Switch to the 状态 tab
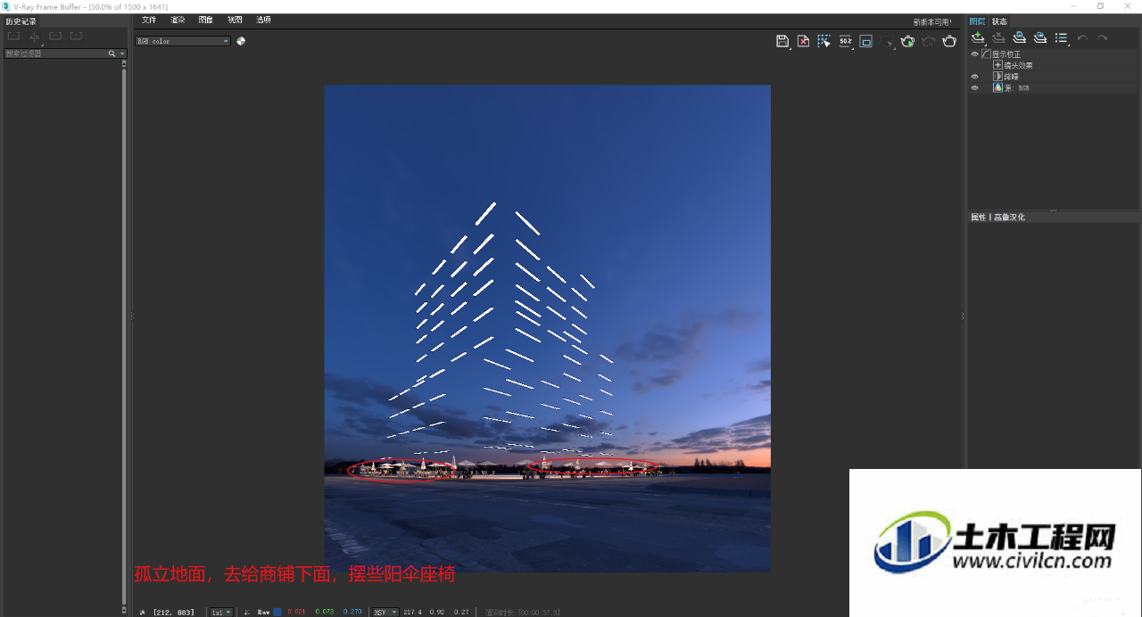The width and height of the screenshot is (1142, 617). pos(1000,21)
